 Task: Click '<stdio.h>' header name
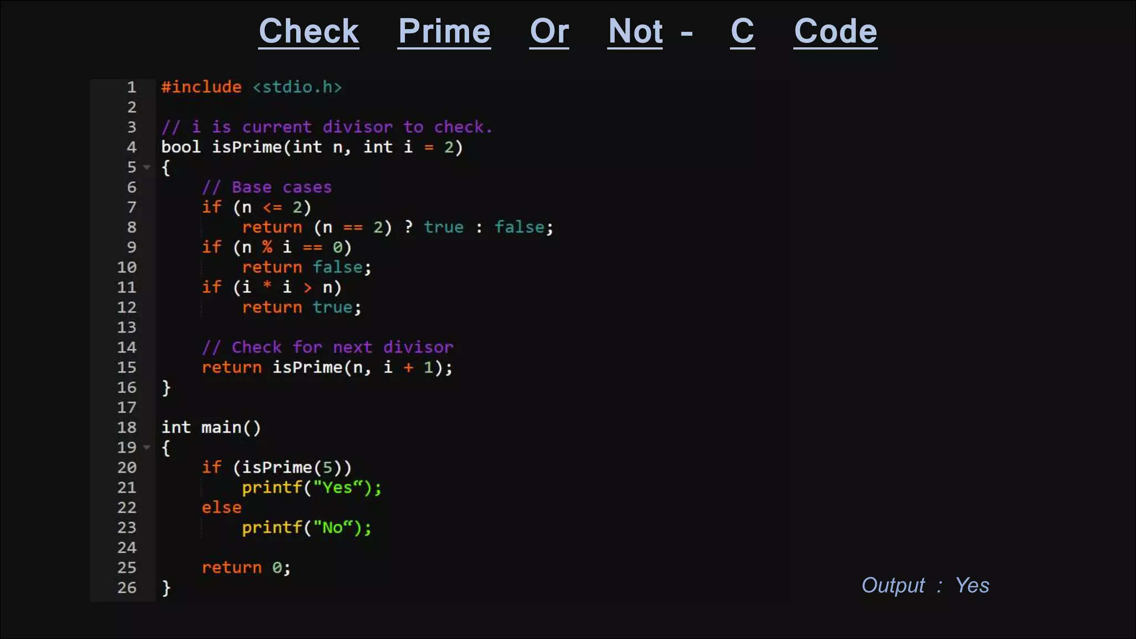tap(297, 87)
